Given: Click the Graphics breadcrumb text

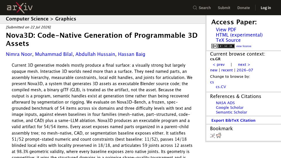Looking at the screenshot, I should [x=66, y=19].
